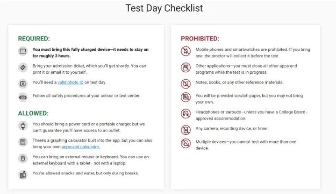Click the prohibited multiple devices icon
Screen dimensions: 336x194
click(x=186, y=143)
